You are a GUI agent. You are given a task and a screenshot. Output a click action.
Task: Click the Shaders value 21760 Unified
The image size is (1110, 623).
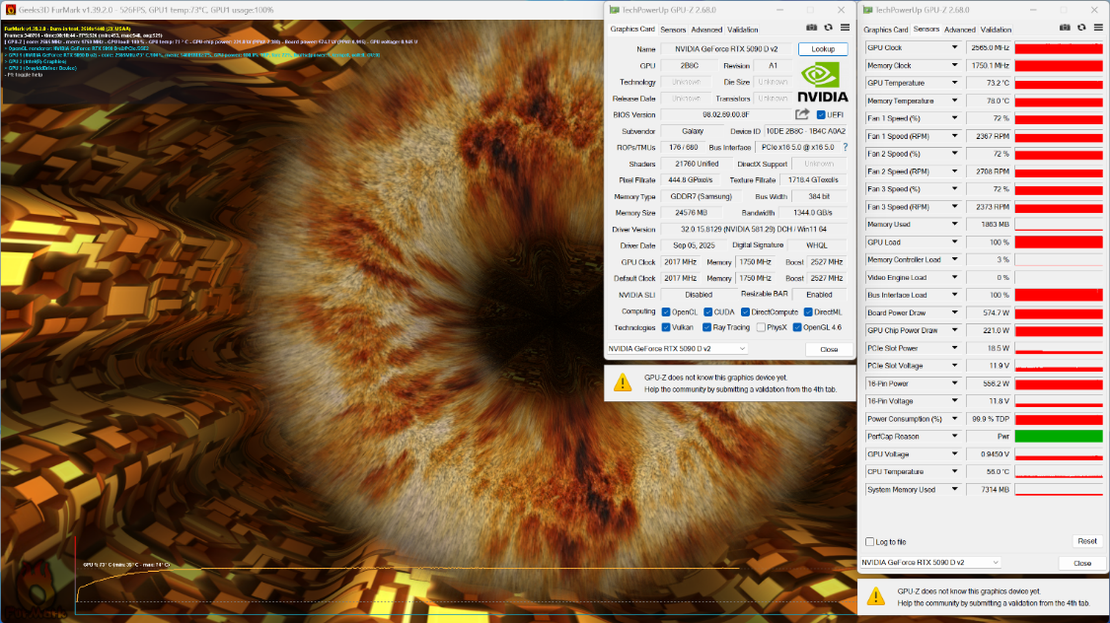pyautogui.click(x=697, y=164)
